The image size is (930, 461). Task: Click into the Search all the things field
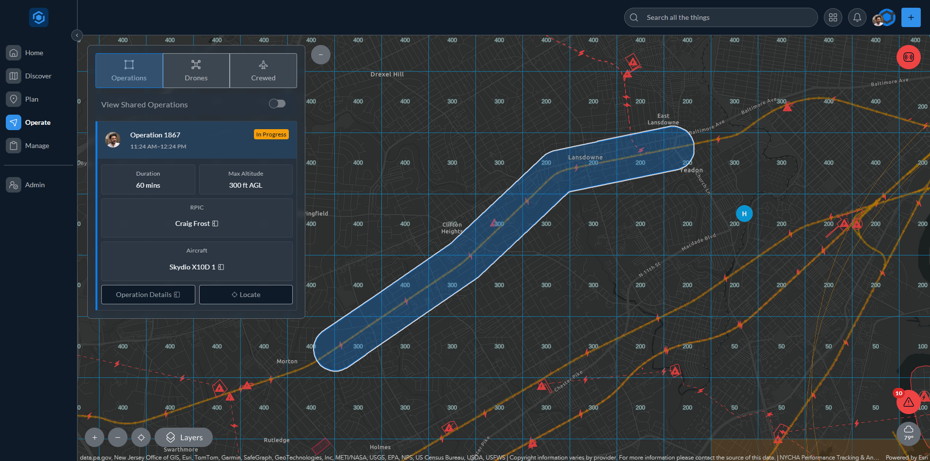[x=721, y=17]
